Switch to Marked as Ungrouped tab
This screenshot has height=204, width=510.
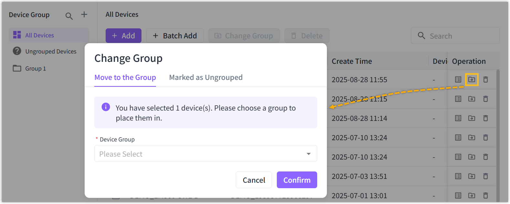206,78
